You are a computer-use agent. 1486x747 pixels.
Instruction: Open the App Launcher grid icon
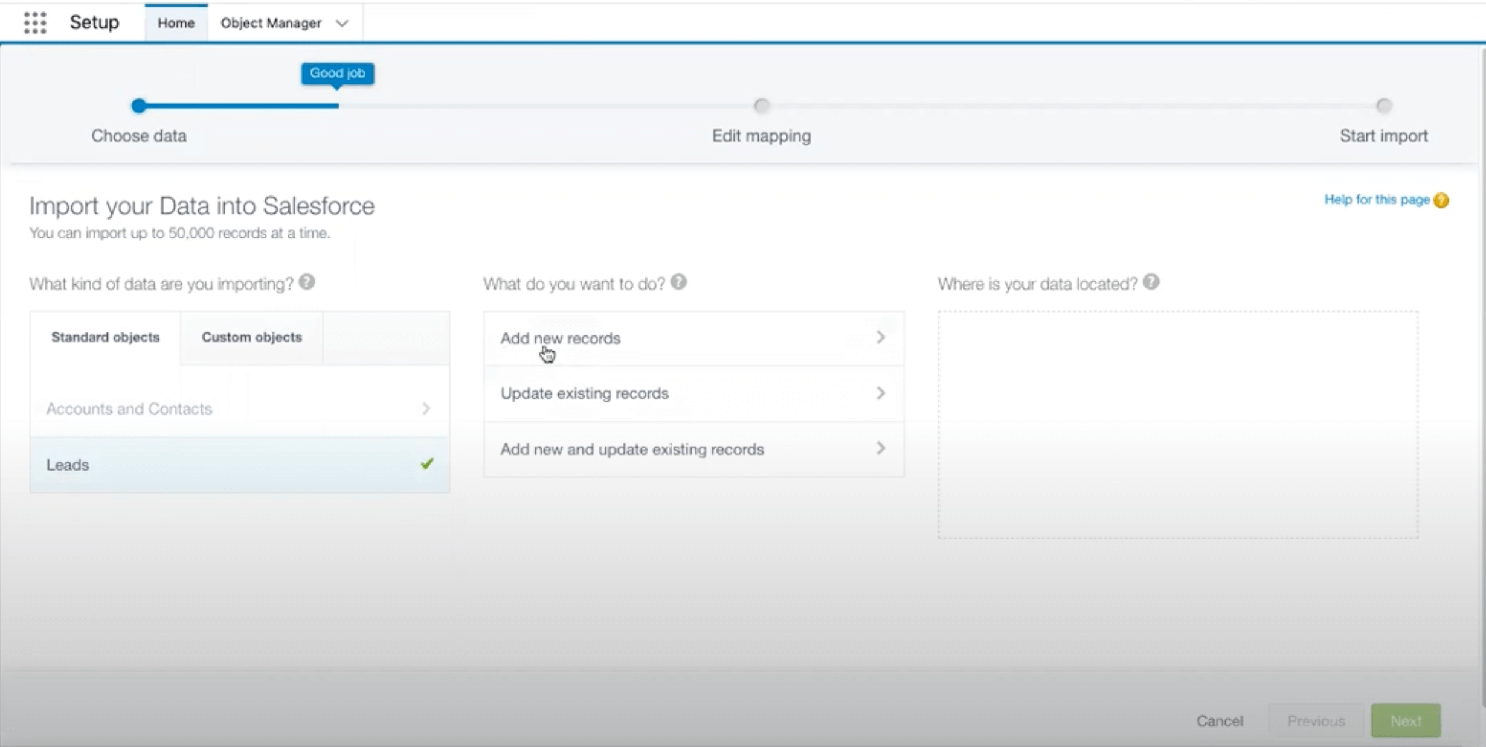35,23
